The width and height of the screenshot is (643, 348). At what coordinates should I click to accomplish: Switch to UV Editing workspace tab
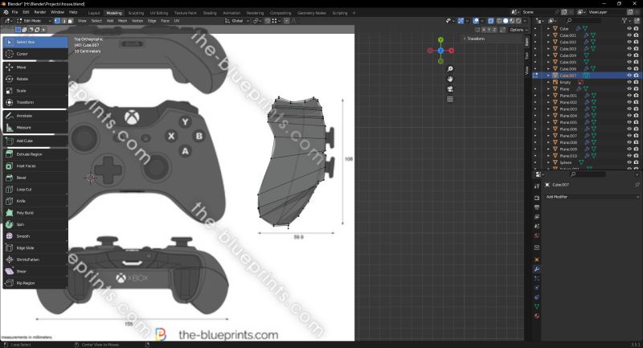(x=159, y=13)
